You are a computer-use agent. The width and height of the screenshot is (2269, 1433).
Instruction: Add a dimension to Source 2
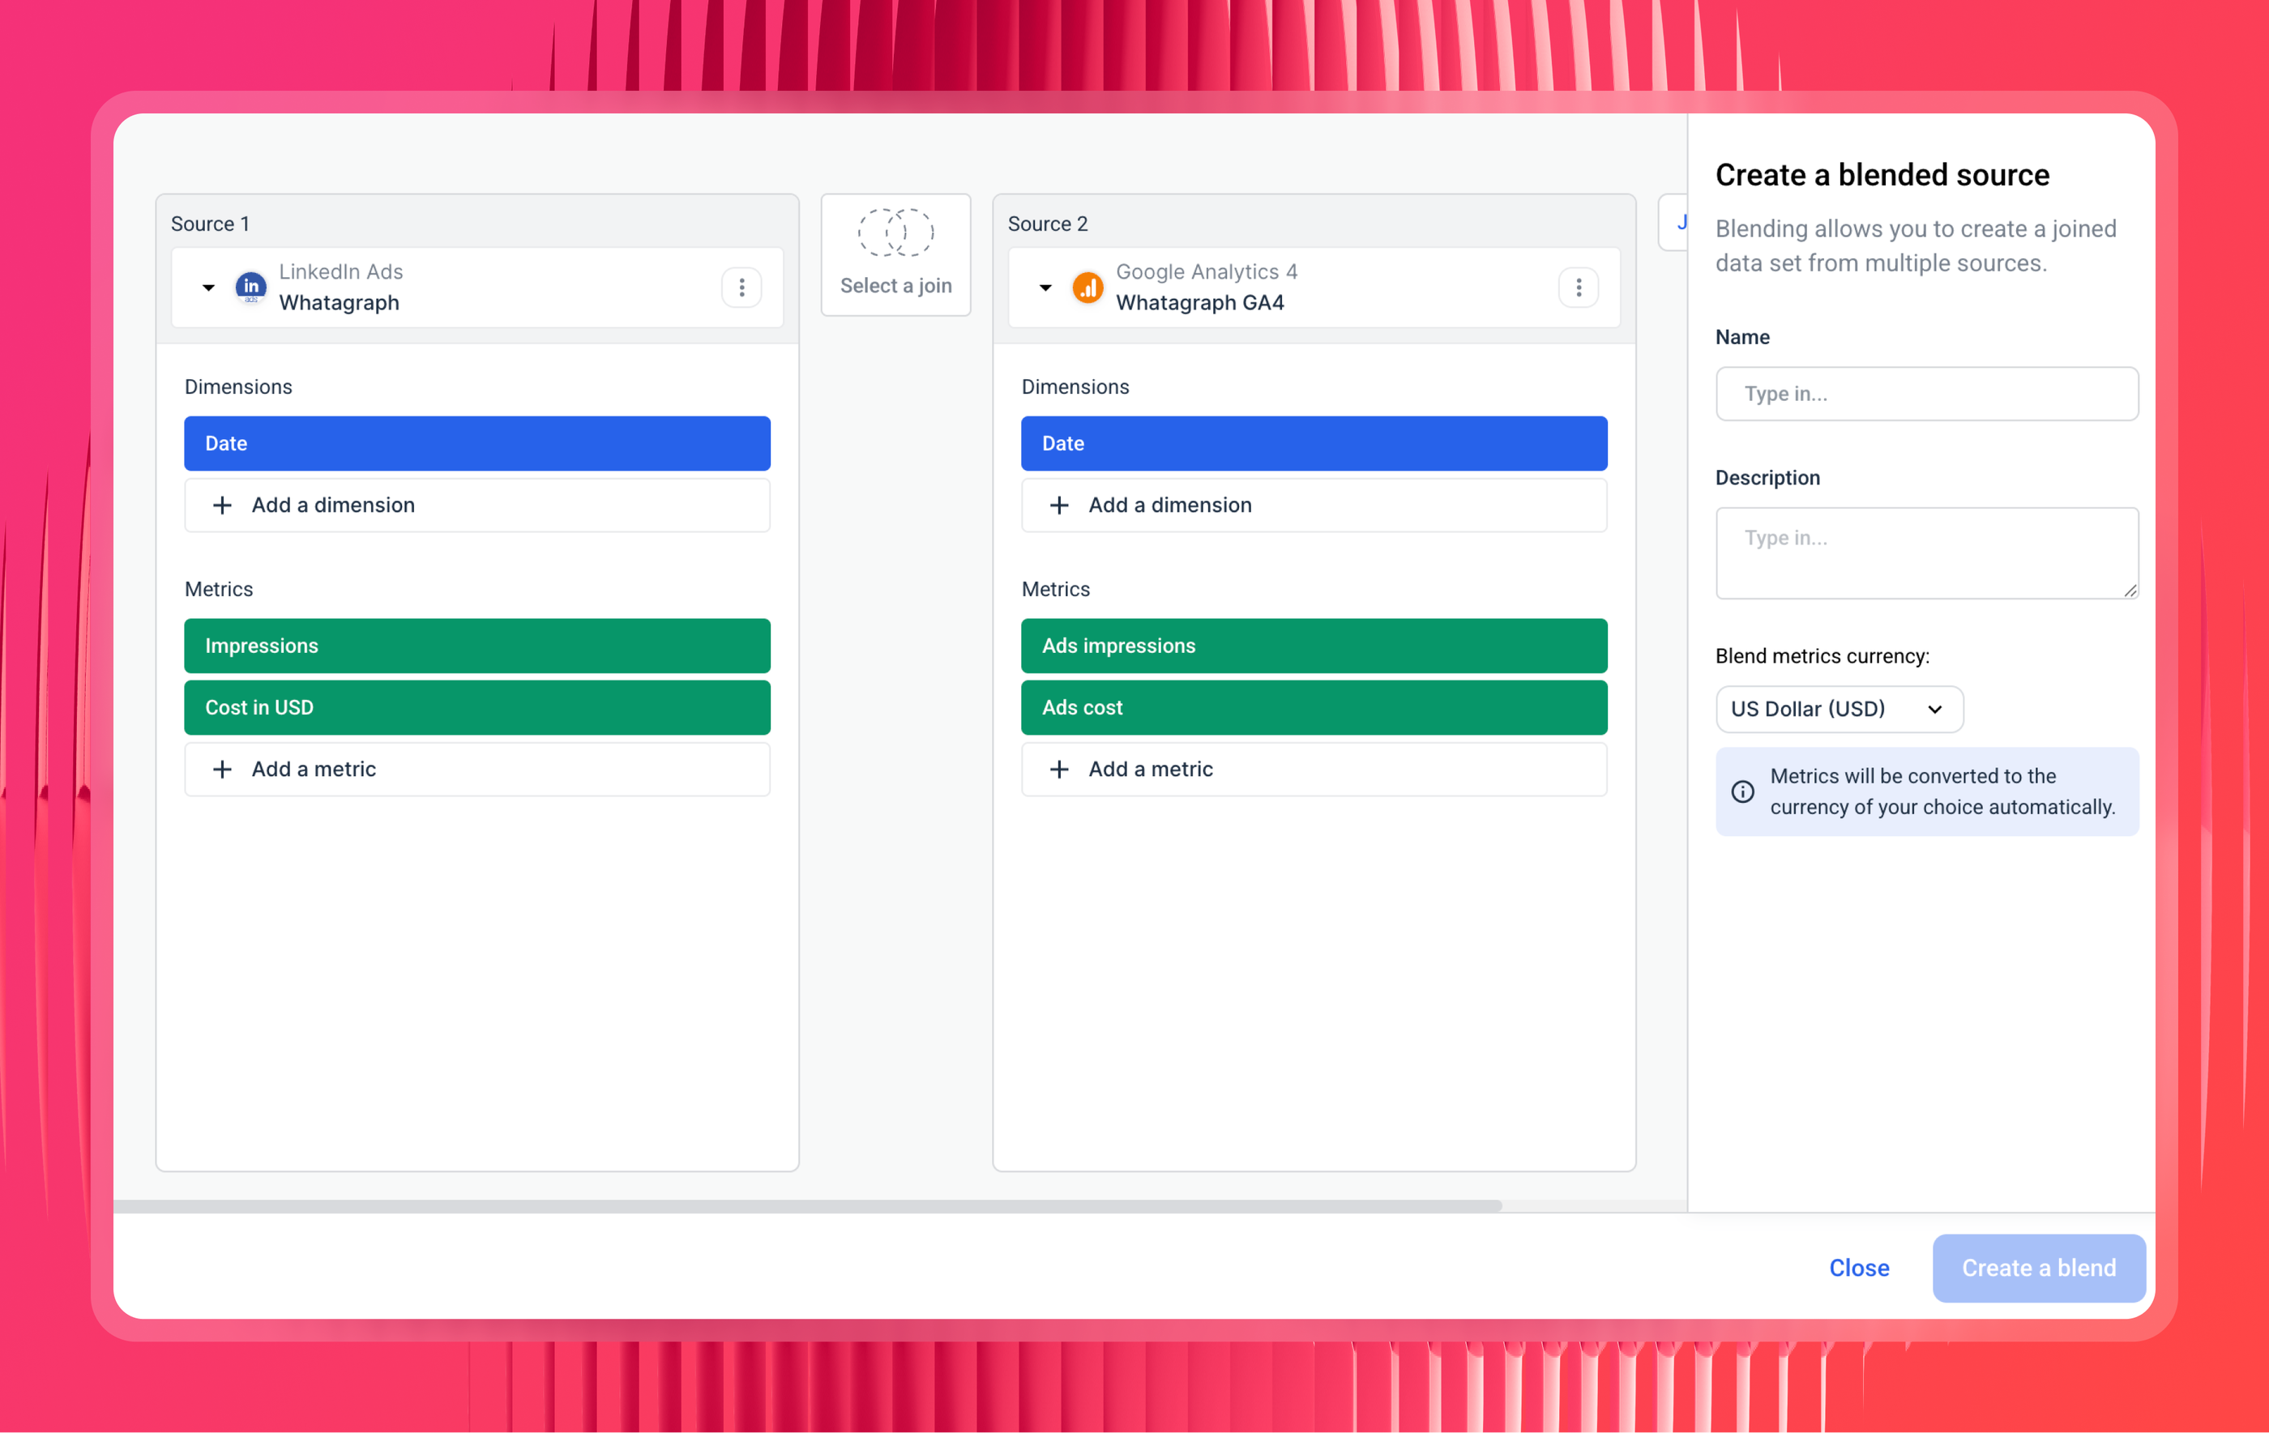pyautogui.click(x=1314, y=505)
